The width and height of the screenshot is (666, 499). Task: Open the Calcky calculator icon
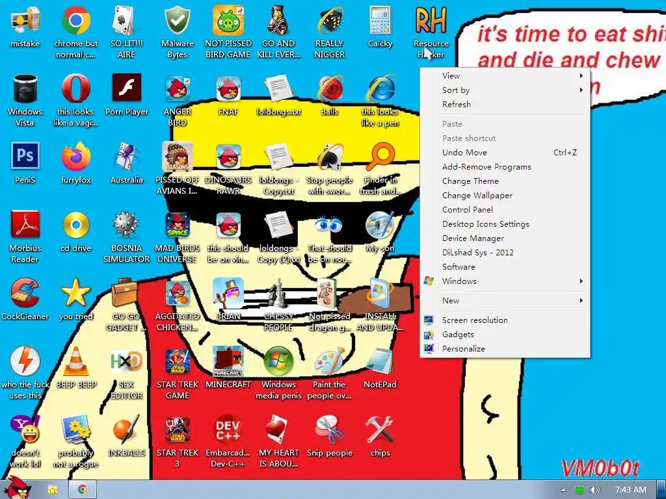point(380,20)
